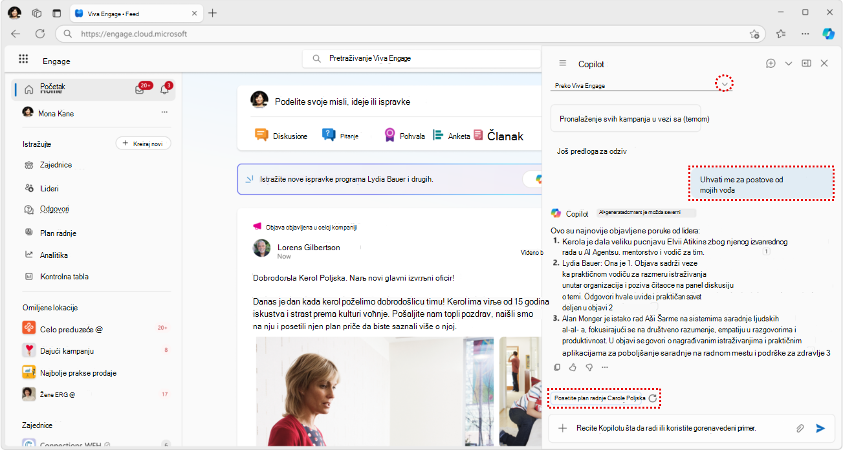This screenshot has height=450, width=843.
Task: Open Copilot header dropdown chevron
Action: [x=788, y=63]
